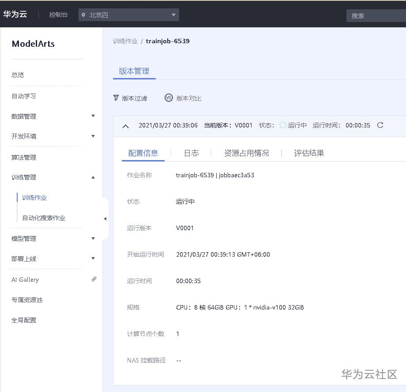Expand the 模型管理 menu arrow
This screenshot has height=392, width=406.
93,238
